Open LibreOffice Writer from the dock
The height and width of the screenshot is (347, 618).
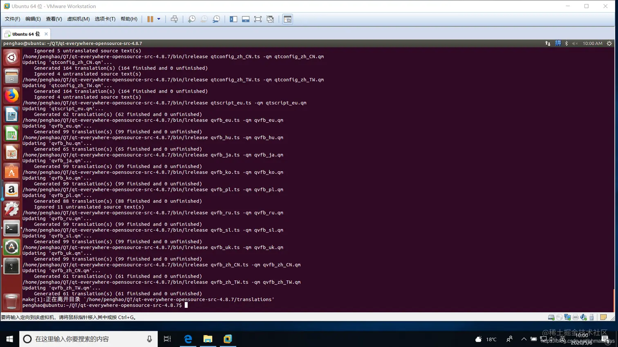[11, 115]
